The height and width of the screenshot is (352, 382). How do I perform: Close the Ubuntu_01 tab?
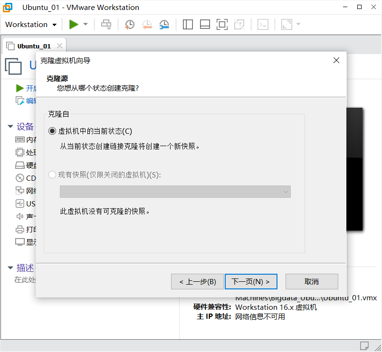(59, 46)
